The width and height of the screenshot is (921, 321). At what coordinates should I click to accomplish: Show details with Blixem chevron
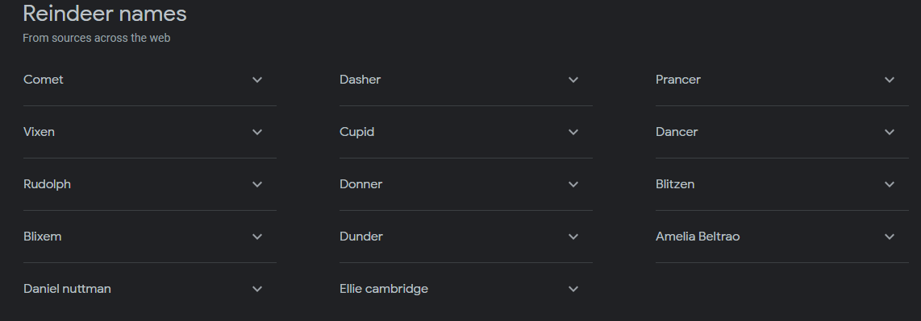click(x=257, y=237)
